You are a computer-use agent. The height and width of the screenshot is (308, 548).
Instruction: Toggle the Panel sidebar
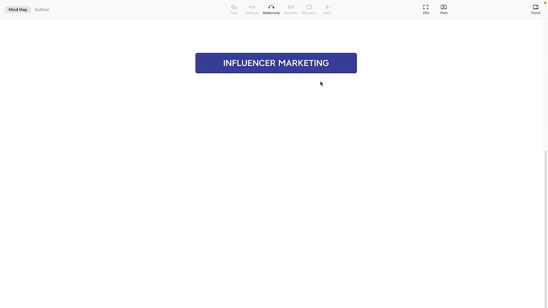coord(535,9)
